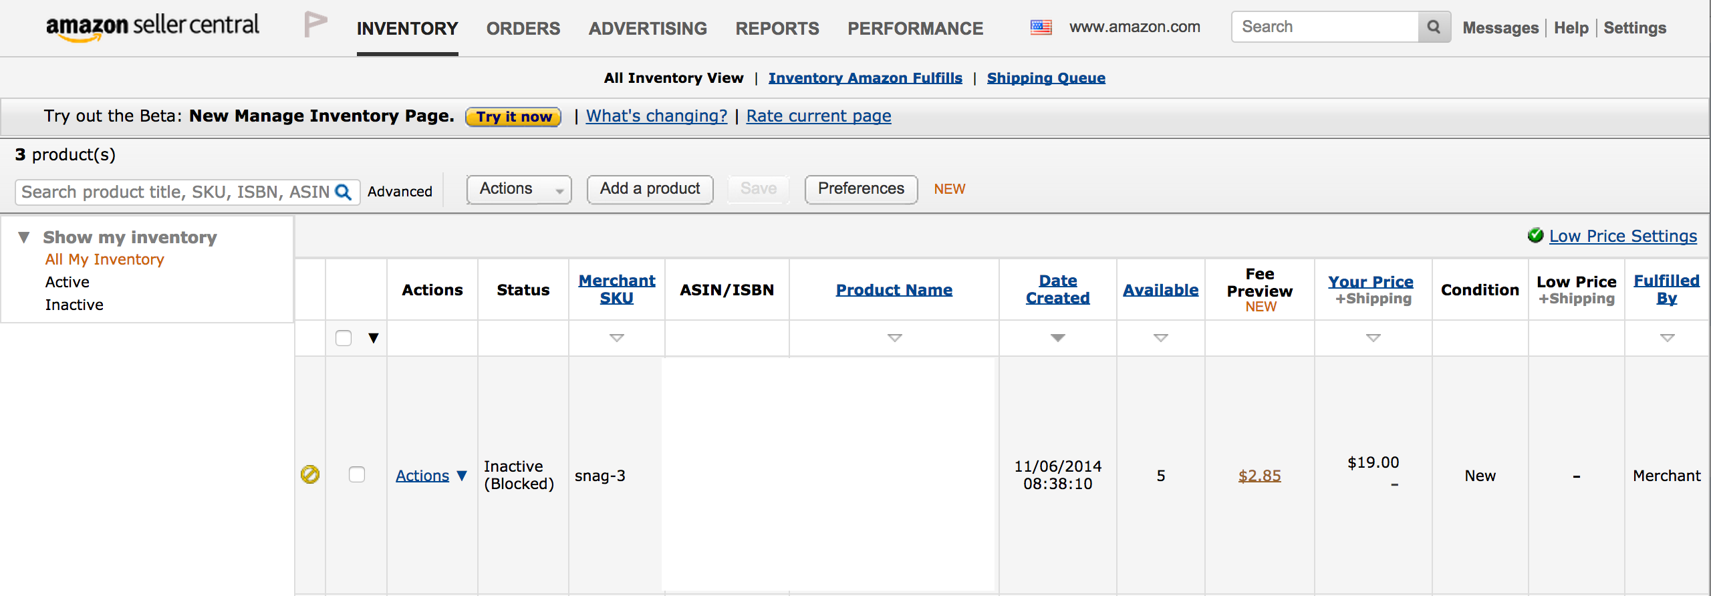
Task: Select All Inventory View
Action: (x=674, y=78)
